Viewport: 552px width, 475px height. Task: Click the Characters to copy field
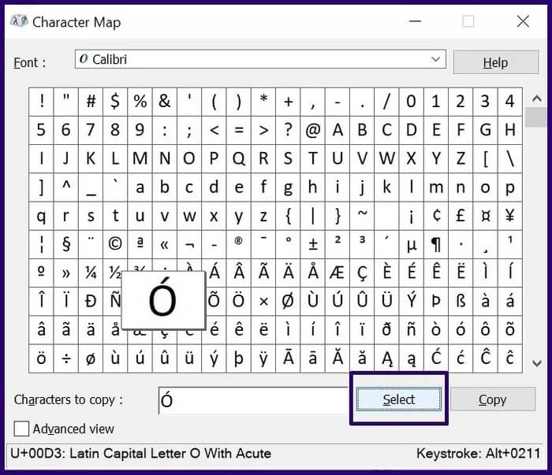point(253,400)
